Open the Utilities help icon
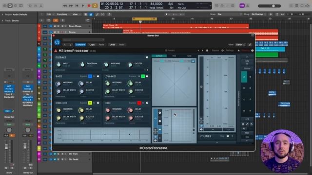312x175 pixels. click(x=228, y=136)
